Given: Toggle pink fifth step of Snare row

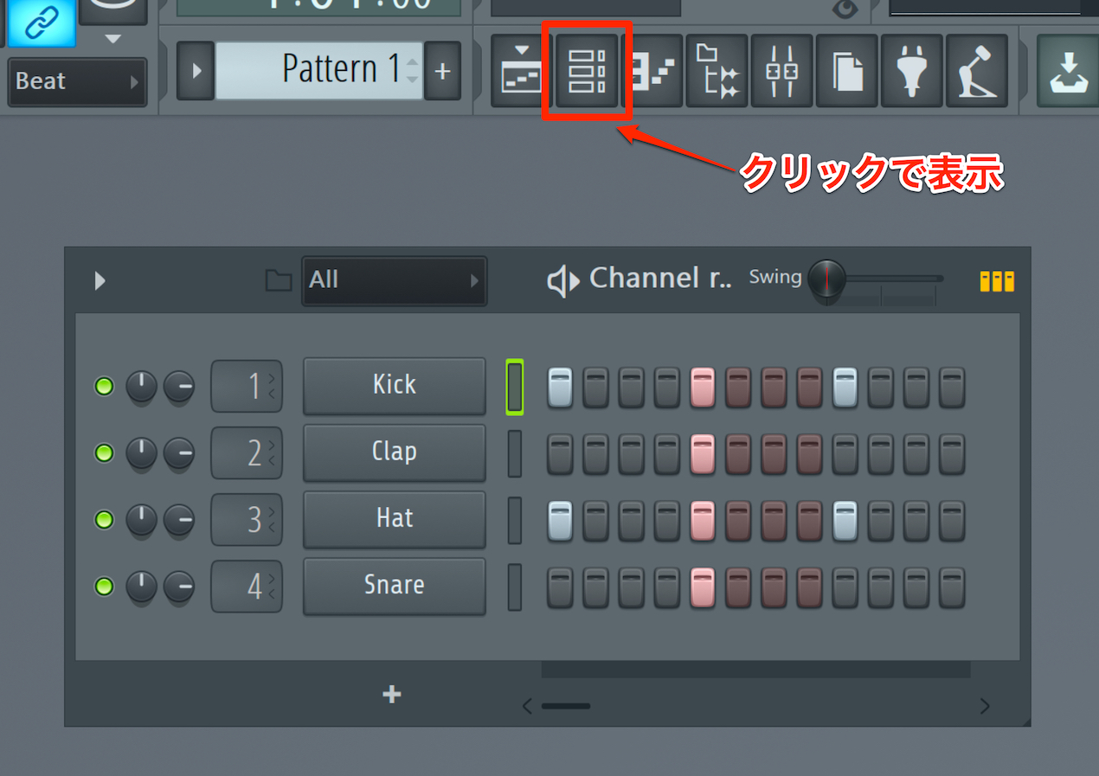Looking at the screenshot, I should pyautogui.click(x=703, y=587).
